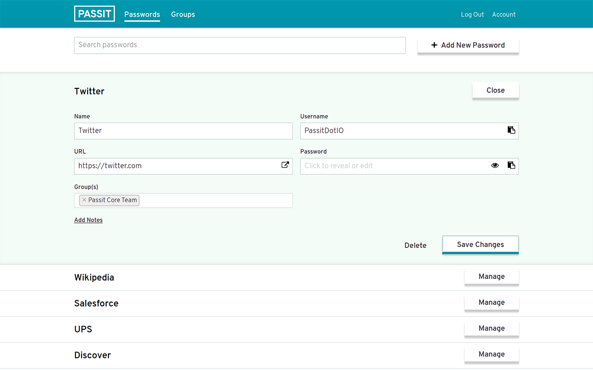Expand Salesforce entry with Manage
The height and width of the screenshot is (370, 593).
491,302
